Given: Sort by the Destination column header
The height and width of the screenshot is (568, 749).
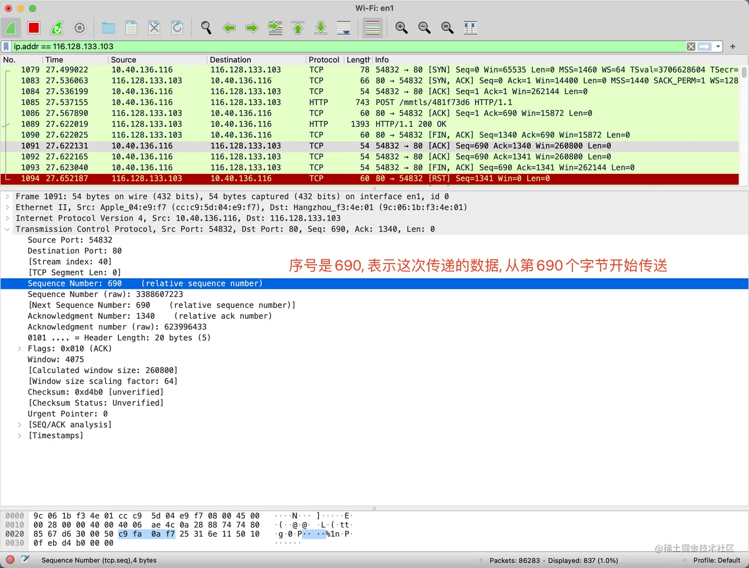Looking at the screenshot, I should (x=257, y=59).
